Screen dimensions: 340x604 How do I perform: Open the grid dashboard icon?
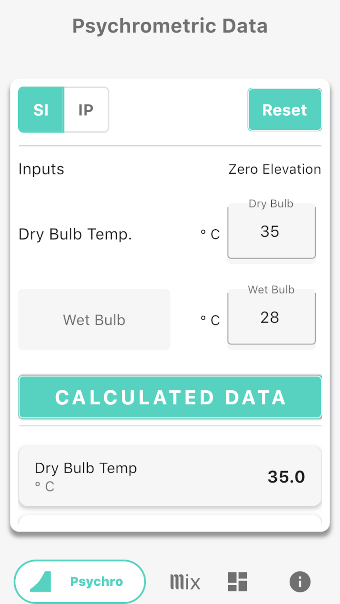coord(237,582)
